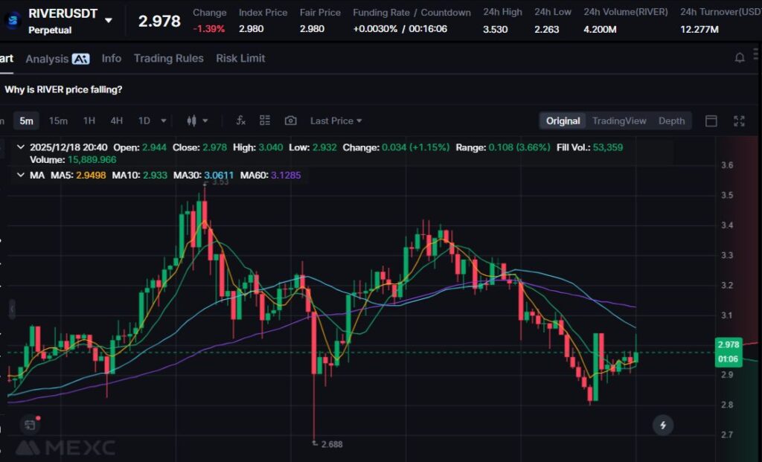Switch chart to Depth view

point(671,121)
